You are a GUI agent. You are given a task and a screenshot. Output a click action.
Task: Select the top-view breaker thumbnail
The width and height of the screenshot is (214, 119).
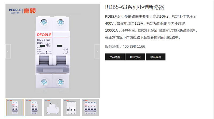[x=71, y=108]
